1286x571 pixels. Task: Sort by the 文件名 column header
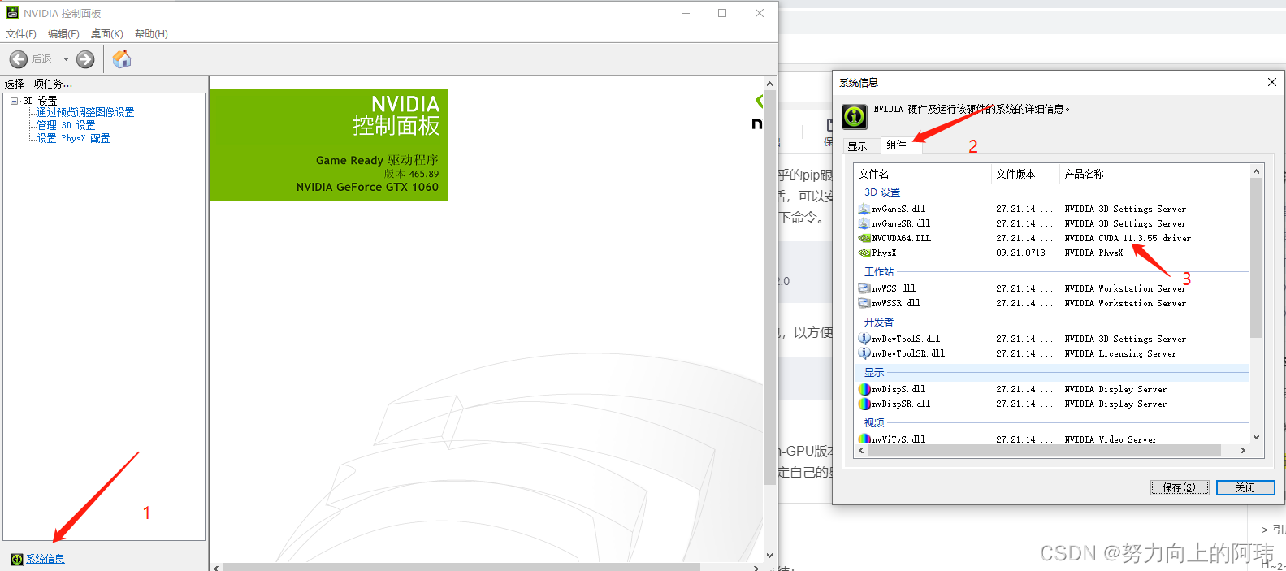coord(923,174)
